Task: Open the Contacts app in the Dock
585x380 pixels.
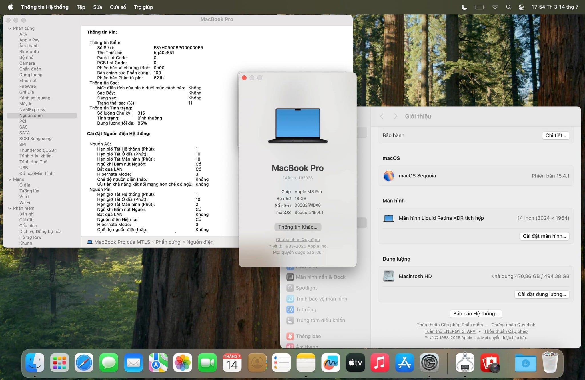Action: 257,363
